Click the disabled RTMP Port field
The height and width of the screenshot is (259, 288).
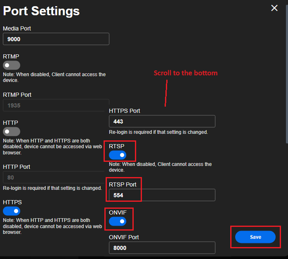tap(56, 105)
